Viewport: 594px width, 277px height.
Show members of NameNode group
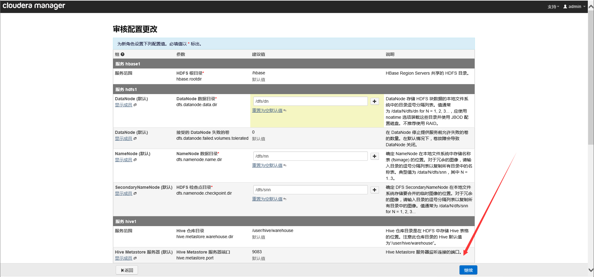tap(123, 160)
